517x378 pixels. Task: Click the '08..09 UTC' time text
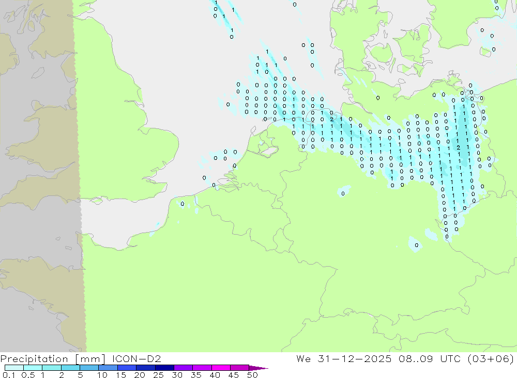(429, 358)
